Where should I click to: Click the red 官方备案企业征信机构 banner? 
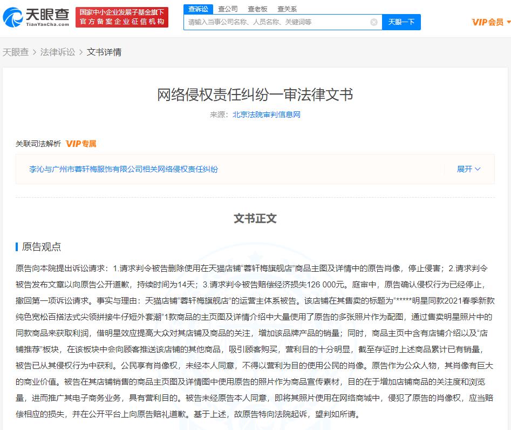[122, 17]
